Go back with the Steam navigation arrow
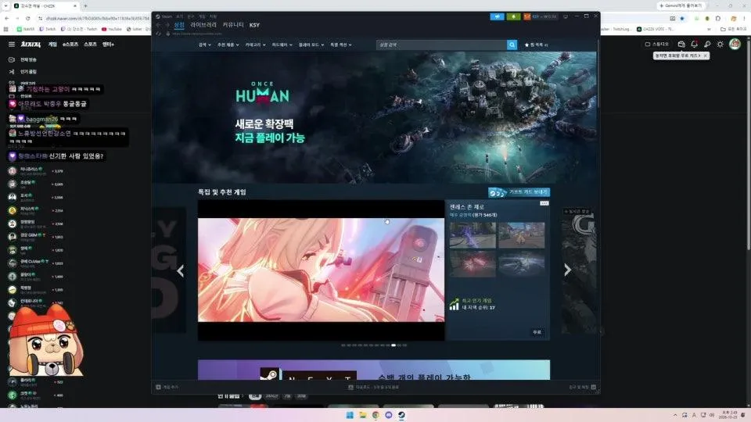The image size is (751, 422). tap(159, 25)
